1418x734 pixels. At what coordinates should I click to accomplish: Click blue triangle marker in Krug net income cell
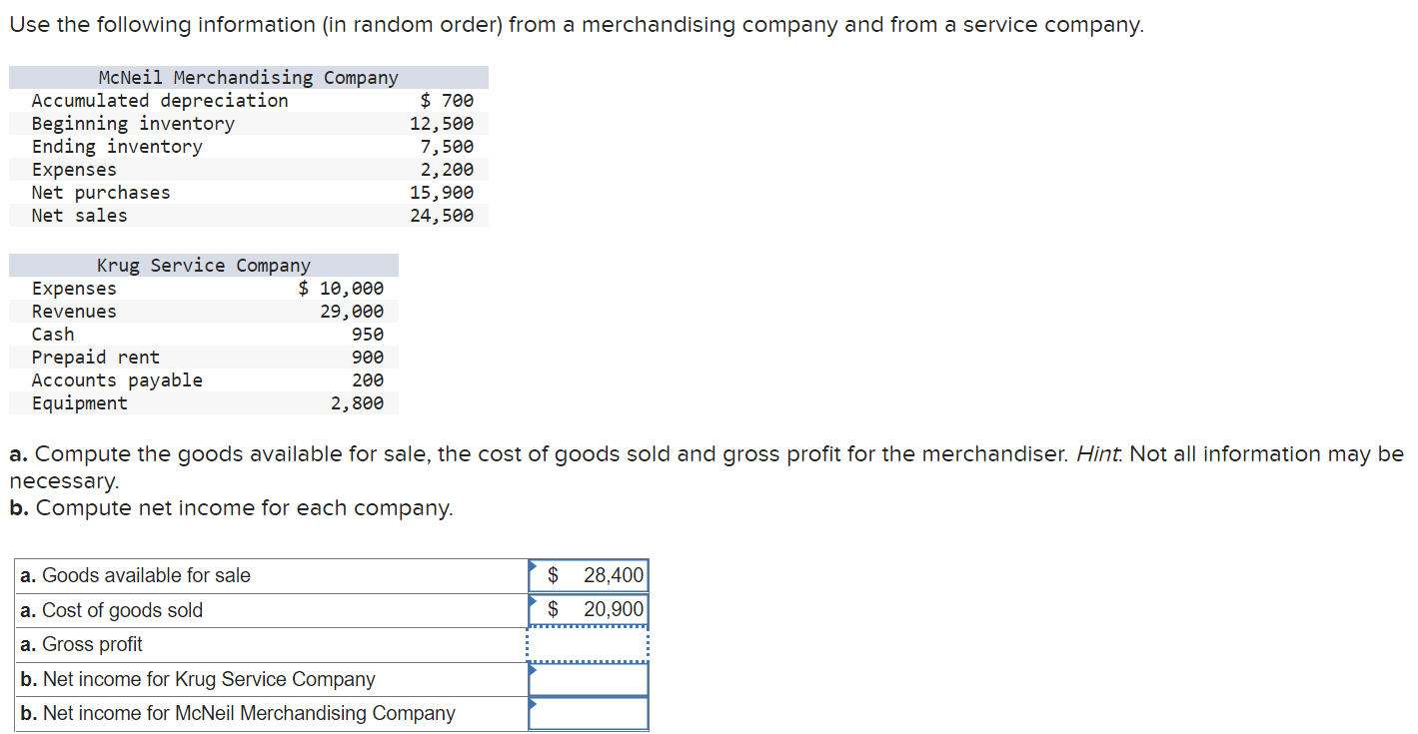click(534, 669)
